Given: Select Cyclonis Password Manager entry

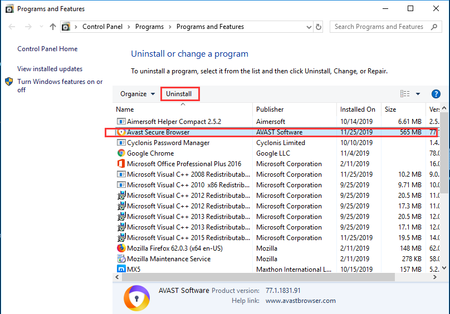Looking at the screenshot, I should click(168, 143).
